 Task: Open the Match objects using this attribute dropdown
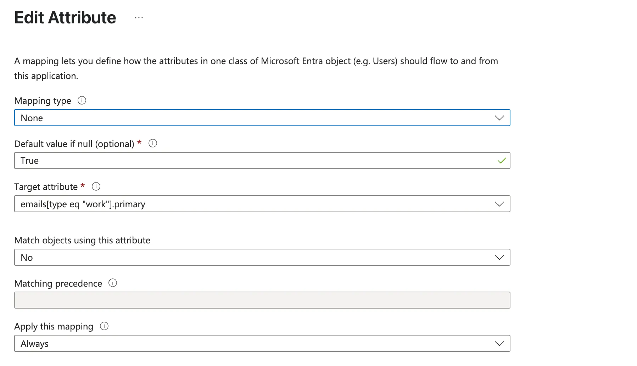click(262, 257)
